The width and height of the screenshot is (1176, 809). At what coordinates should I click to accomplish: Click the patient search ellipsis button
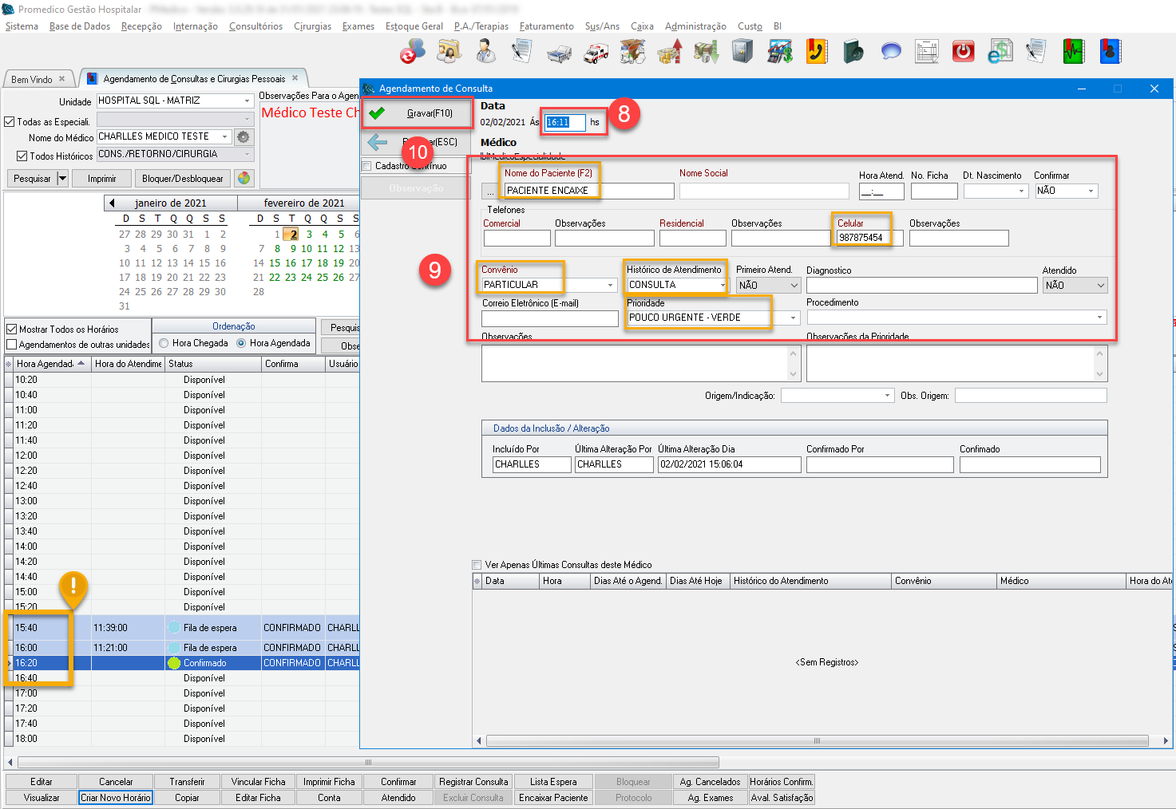click(x=490, y=191)
